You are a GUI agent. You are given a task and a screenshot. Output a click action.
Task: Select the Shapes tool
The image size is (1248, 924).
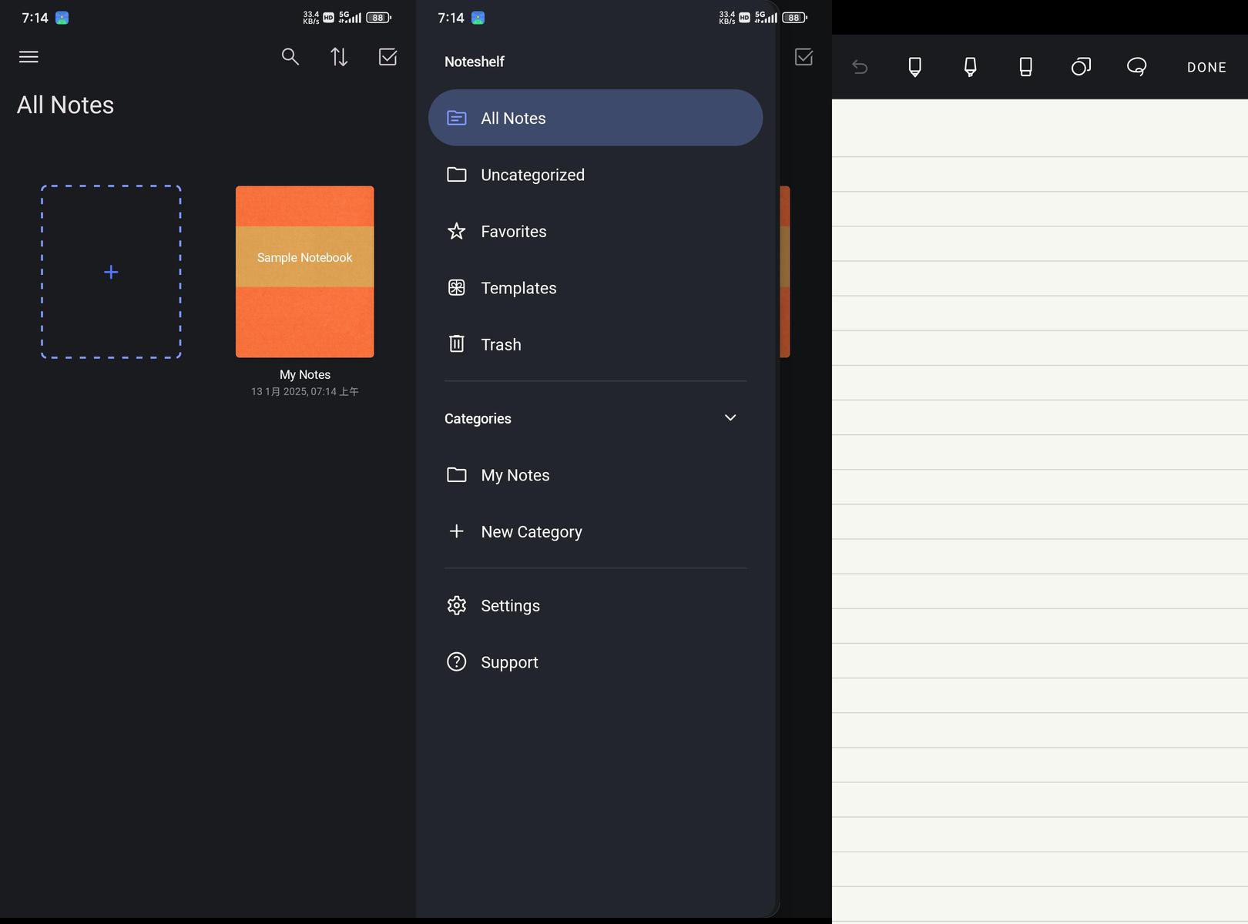click(1082, 67)
